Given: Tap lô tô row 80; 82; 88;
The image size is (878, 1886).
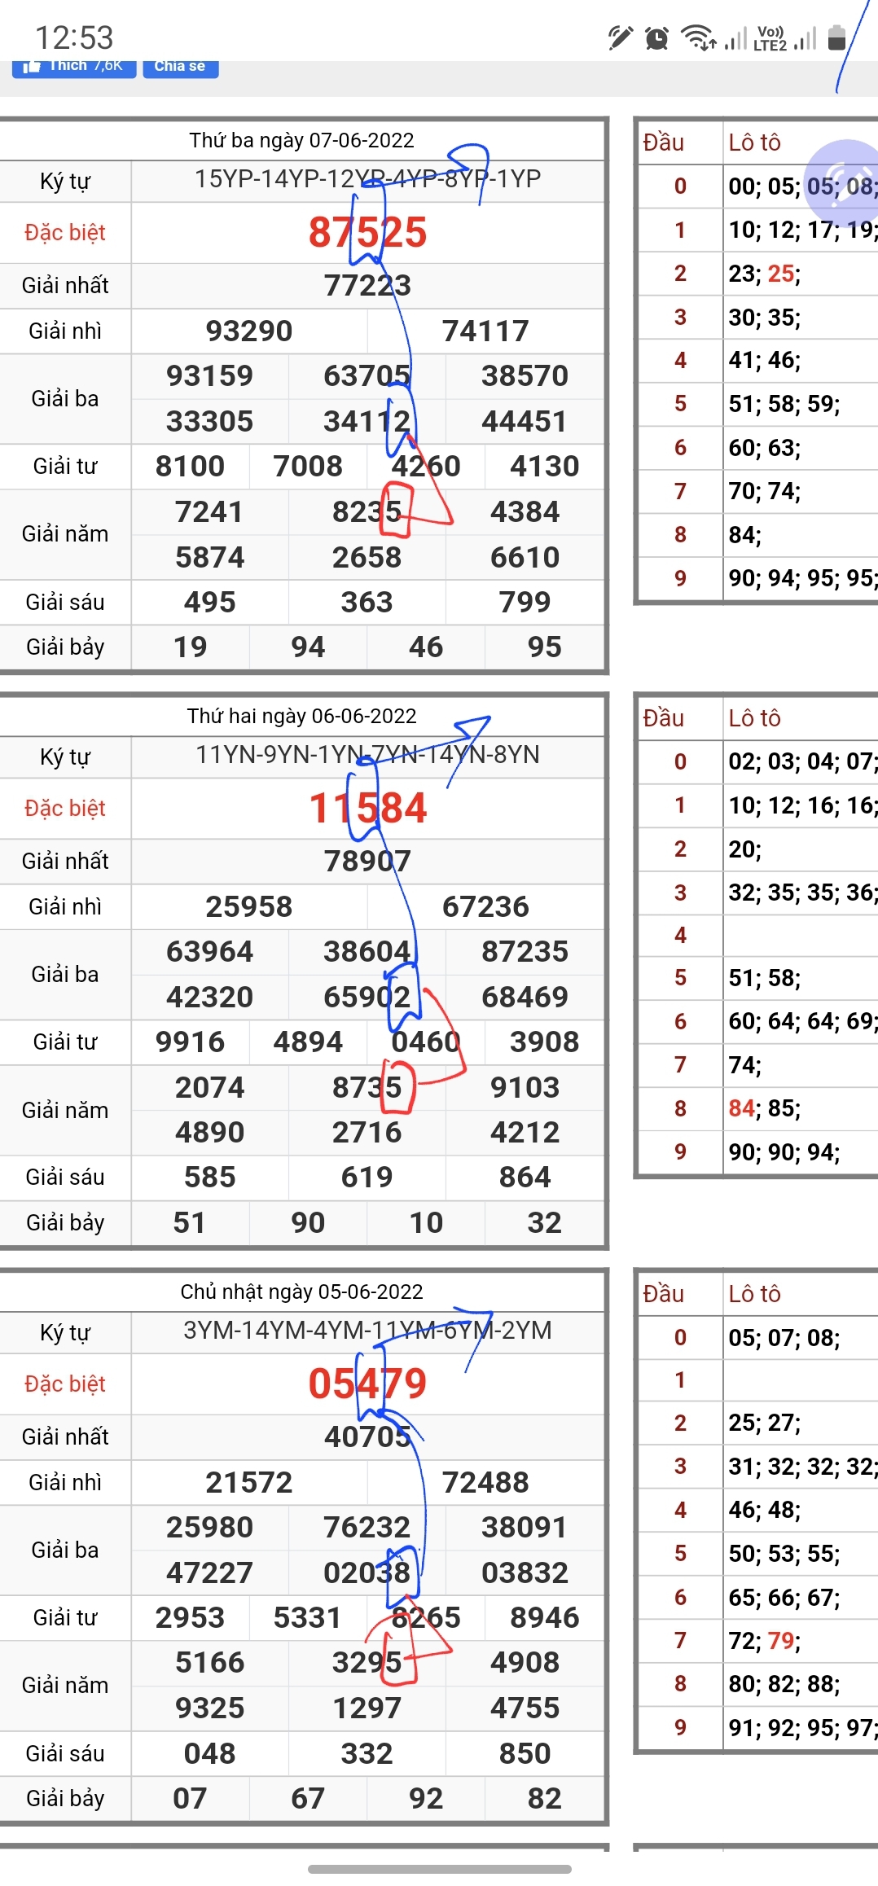Looking at the screenshot, I should click(x=784, y=1684).
